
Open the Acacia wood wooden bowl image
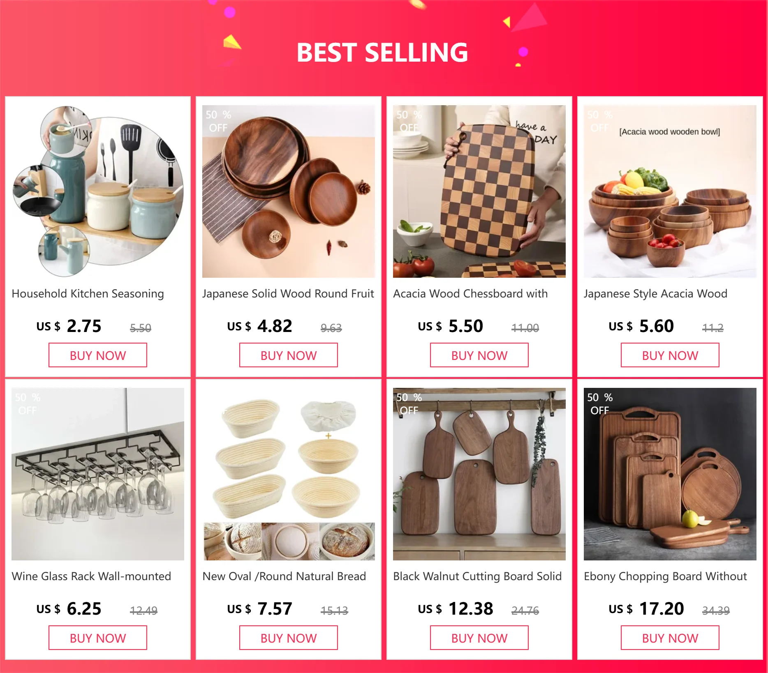670,191
